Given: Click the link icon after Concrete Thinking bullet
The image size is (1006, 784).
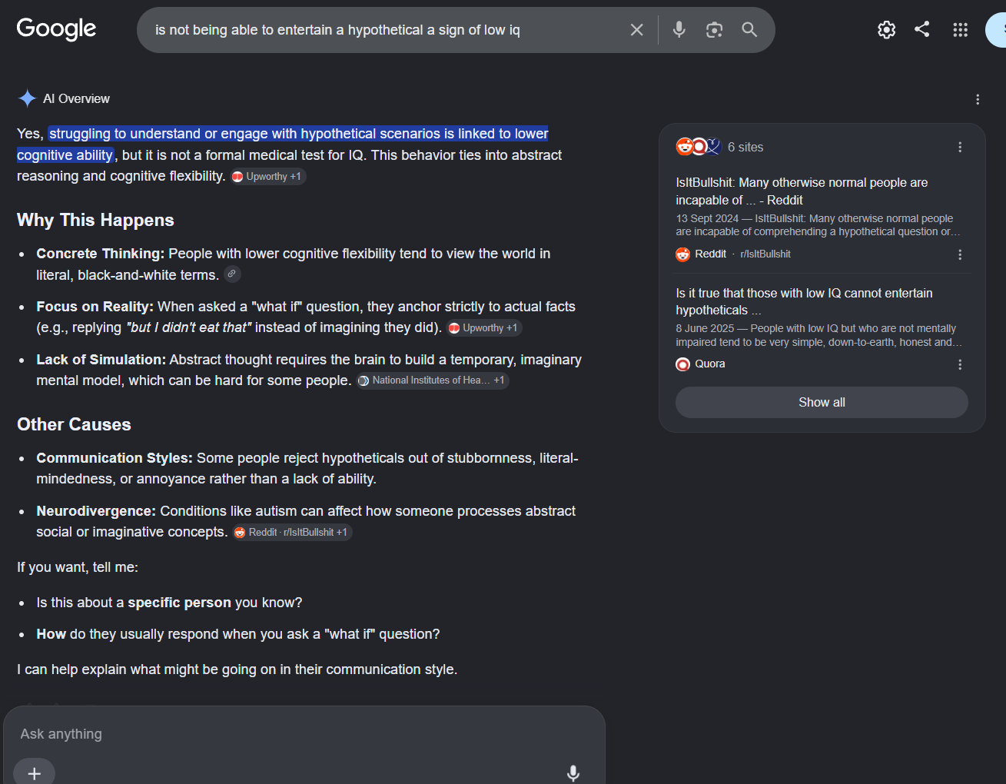Looking at the screenshot, I should coord(233,274).
